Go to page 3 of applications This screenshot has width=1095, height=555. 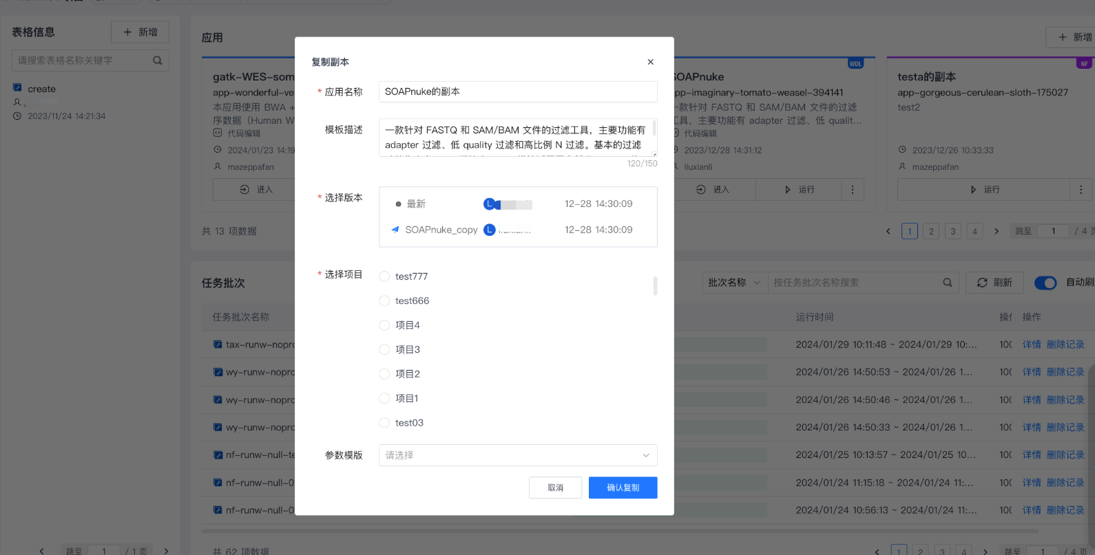pyautogui.click(x=952, y=231)
